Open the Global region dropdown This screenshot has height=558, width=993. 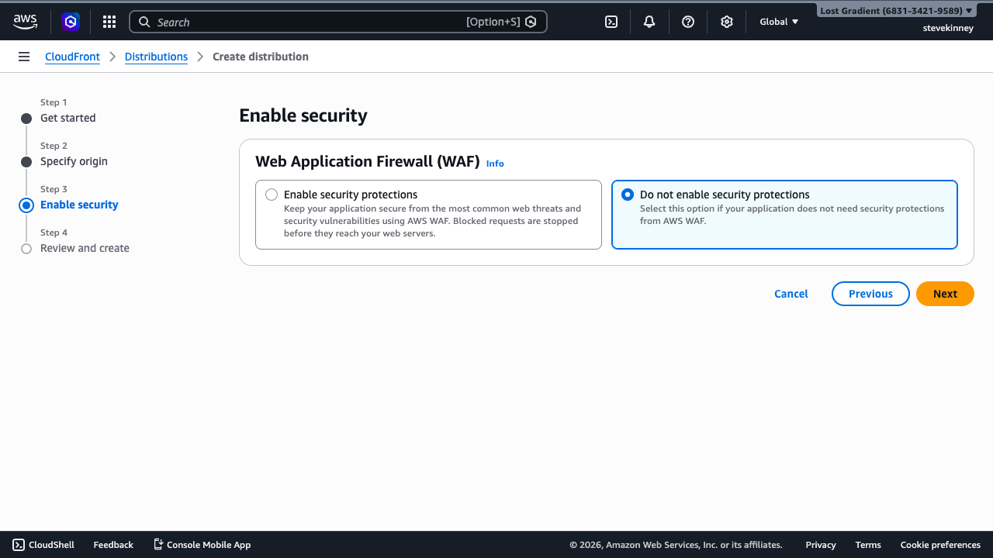779,22
